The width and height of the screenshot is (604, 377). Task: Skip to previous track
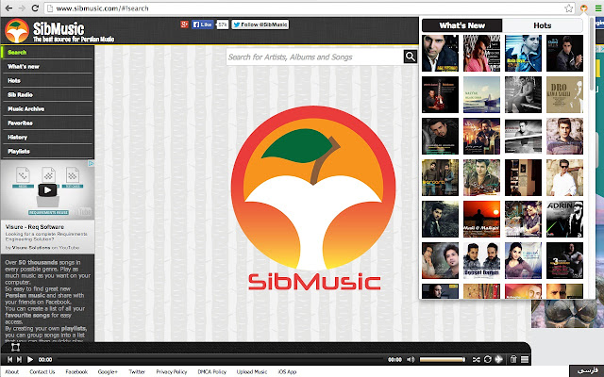click(x=9, y=359)
